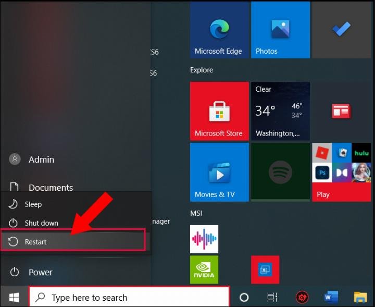Select Sleep from the power menu
This screenshot has width=375, height=307.
point(33,204)
